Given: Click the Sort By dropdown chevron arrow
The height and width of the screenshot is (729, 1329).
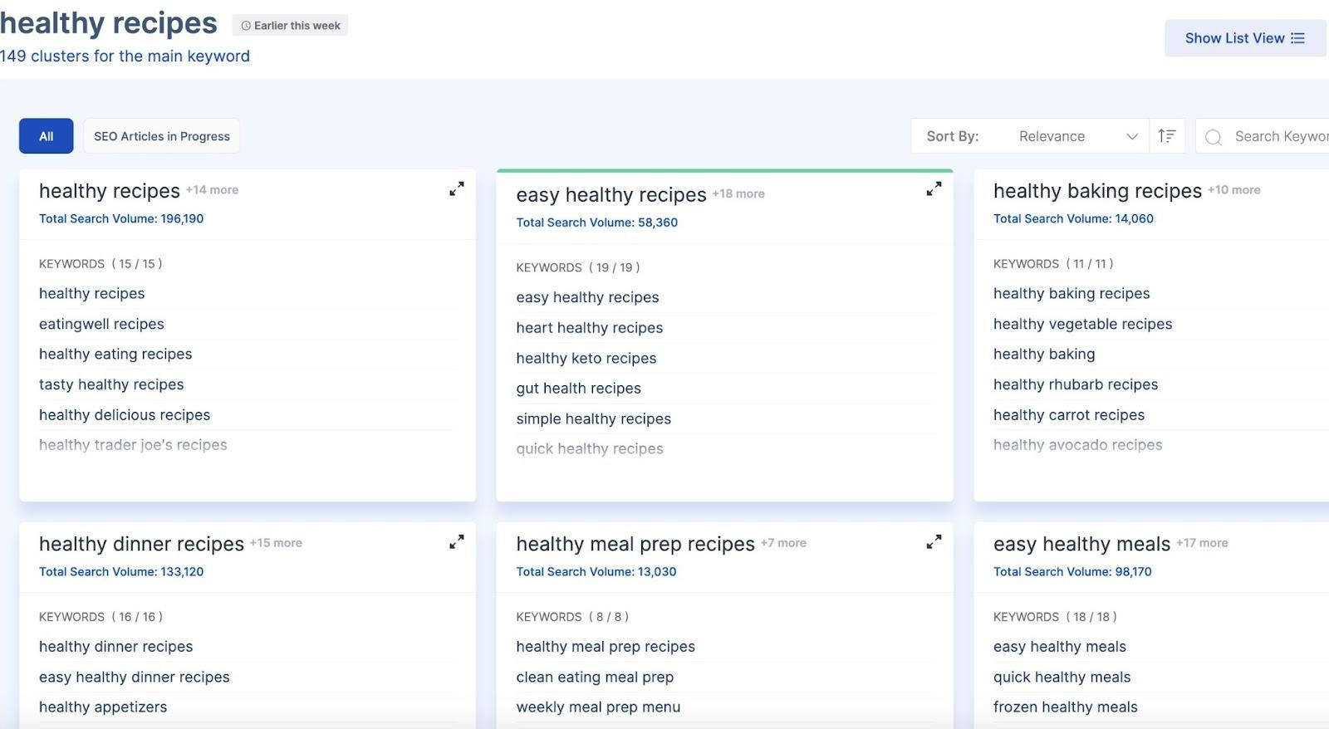Looking at the screenshot, I should click(x=1131, y=137).
